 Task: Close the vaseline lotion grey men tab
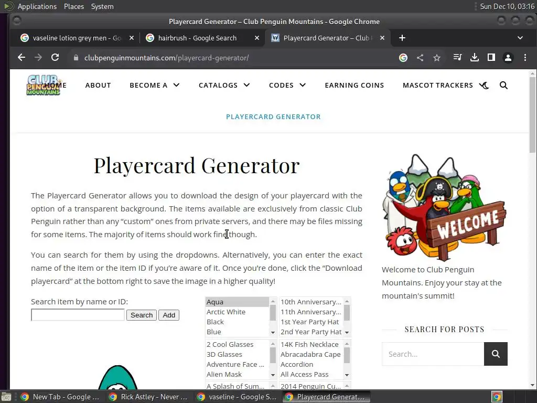click(132, 38)
